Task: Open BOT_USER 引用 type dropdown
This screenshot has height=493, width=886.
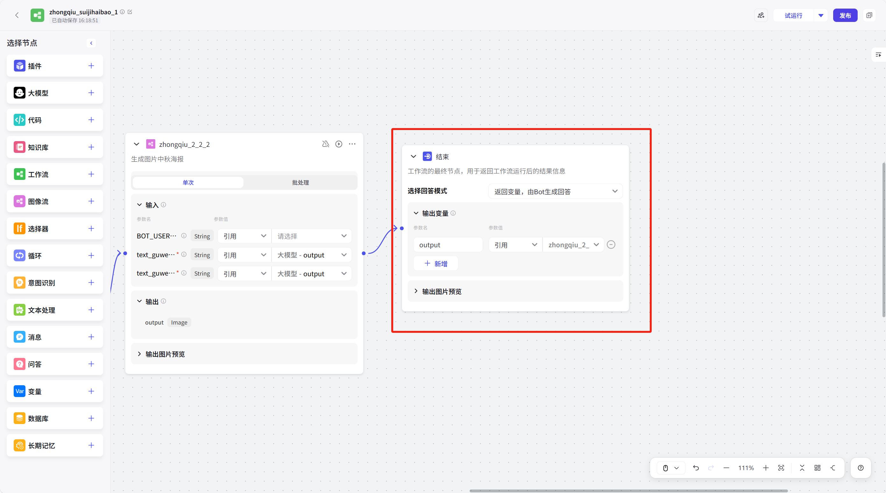Action: tap(244, 236)
